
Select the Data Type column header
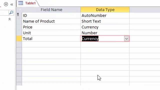point(105,10)
